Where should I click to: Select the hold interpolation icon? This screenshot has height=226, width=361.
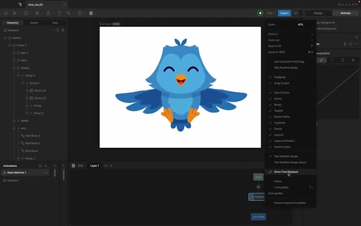pos(342,60)
